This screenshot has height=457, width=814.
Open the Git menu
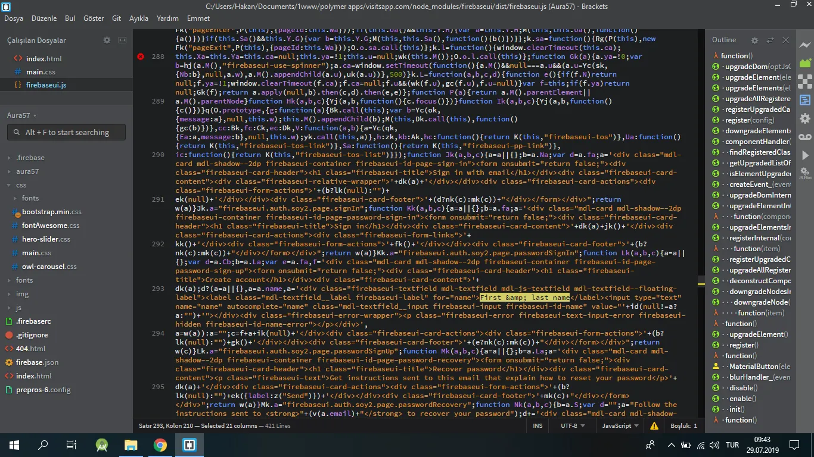(x=117, y=18)
